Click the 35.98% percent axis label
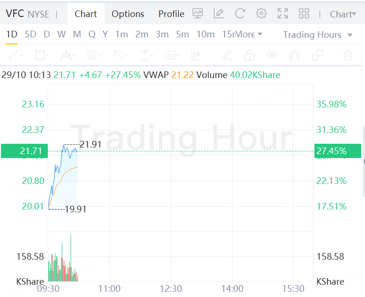The width and height of the screenshot is (365, 297). [x=331, y=104]
